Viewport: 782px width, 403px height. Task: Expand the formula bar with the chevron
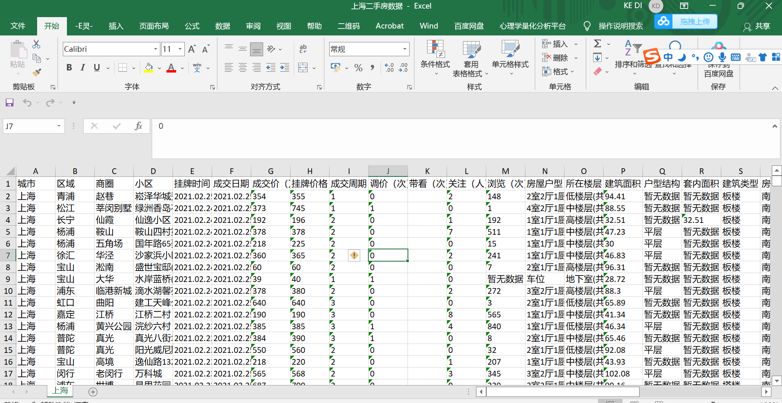(774, 126)
